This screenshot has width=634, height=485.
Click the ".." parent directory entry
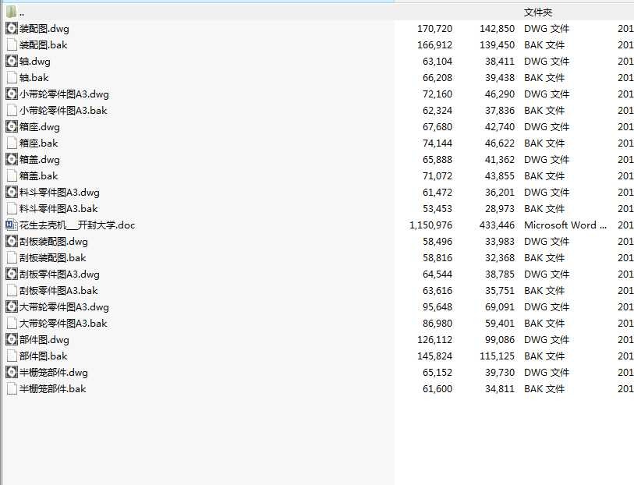[21, 14]
